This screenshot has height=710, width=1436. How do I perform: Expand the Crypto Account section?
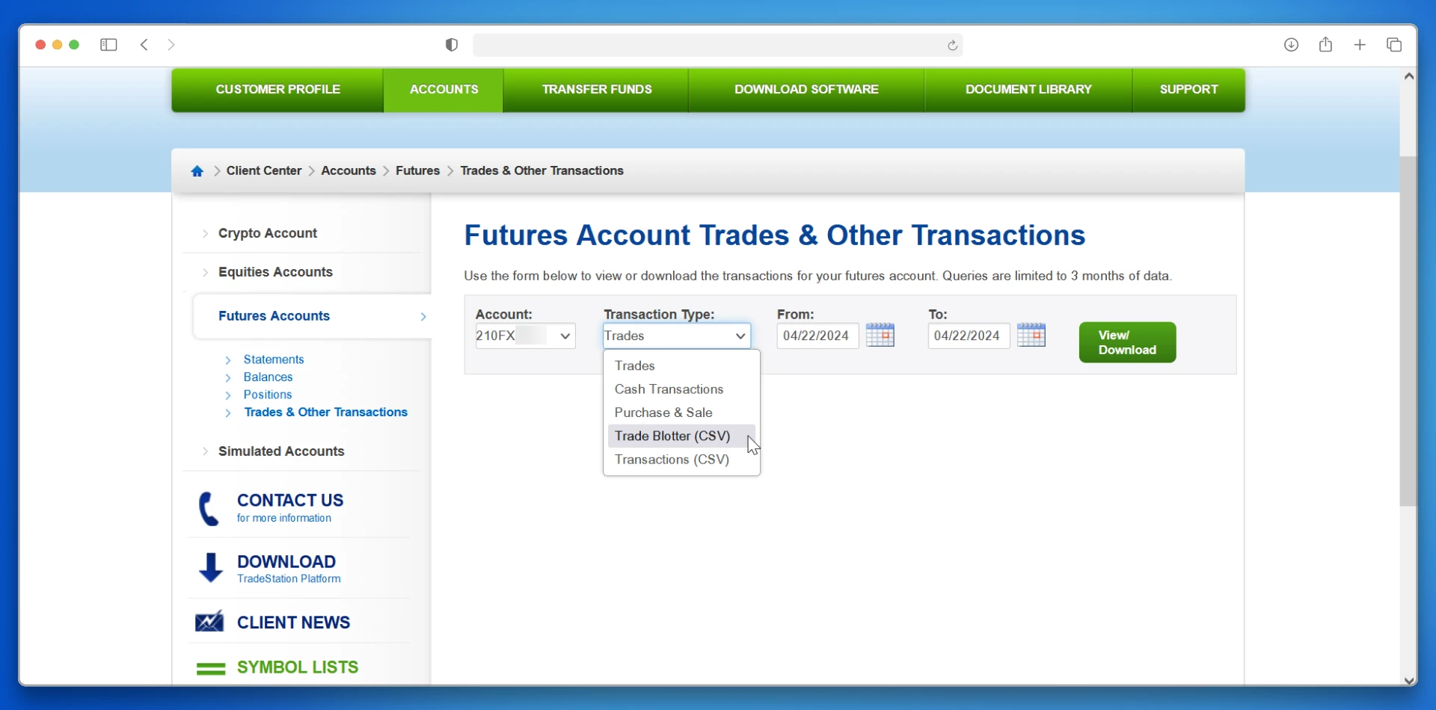click(267, 233)
